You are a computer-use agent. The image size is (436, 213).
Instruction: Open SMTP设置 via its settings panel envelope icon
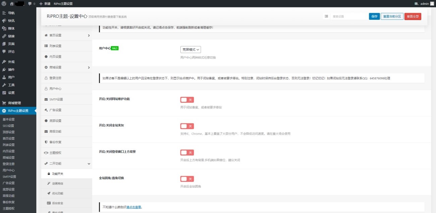(x=46, y=99)
